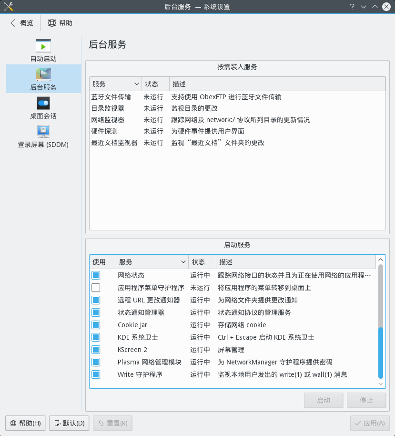This screenshot has width=395, height=436.
Task: Select the 网络监视器 service row
Action: click(237, 120)
